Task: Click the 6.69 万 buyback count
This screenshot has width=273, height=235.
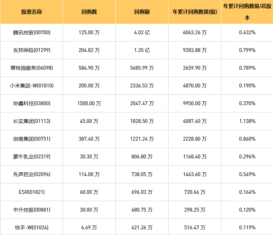Action: pyautogui.click(x=89, y=228)
